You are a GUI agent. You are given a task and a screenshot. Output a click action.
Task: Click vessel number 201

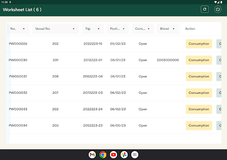coord(55,60)
